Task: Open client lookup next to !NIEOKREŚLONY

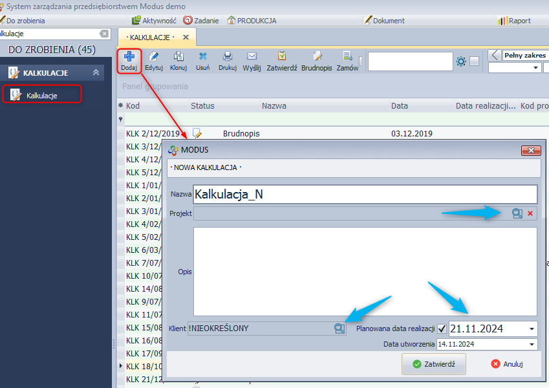Action: click(x=339, y=329)
